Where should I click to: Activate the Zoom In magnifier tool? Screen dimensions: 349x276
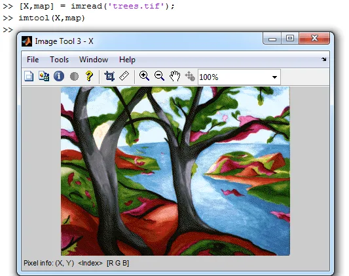[x=144, y=76]
